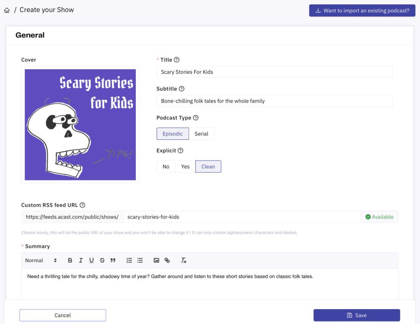
Task: Insert a hyperlink in the Summary editor
Action: (167, 260)
